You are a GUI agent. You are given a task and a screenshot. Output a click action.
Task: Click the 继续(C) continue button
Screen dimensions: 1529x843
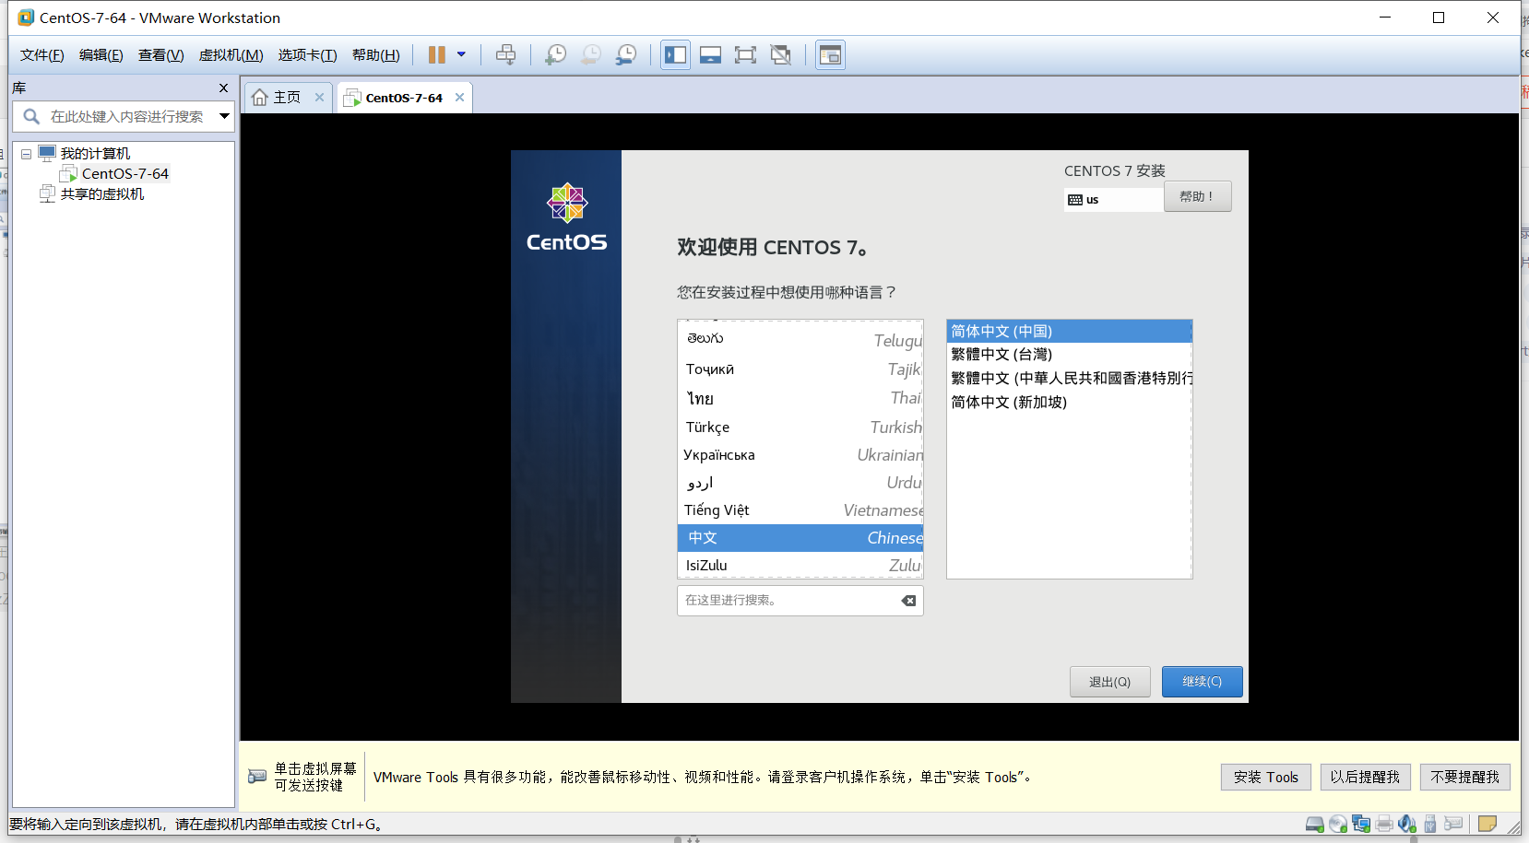pos(1202,682)
